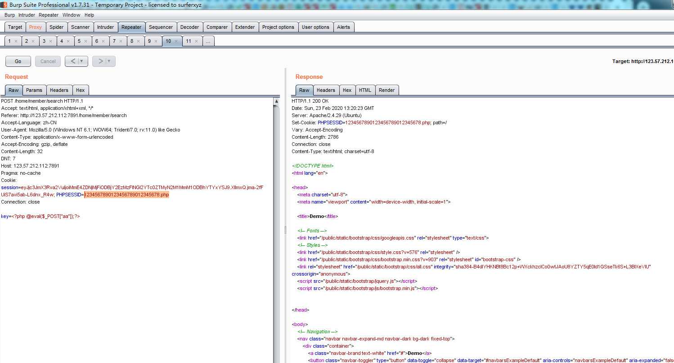674x363 pixels.
Task: Close repeater tab 2
Action: tap(33, 41)
